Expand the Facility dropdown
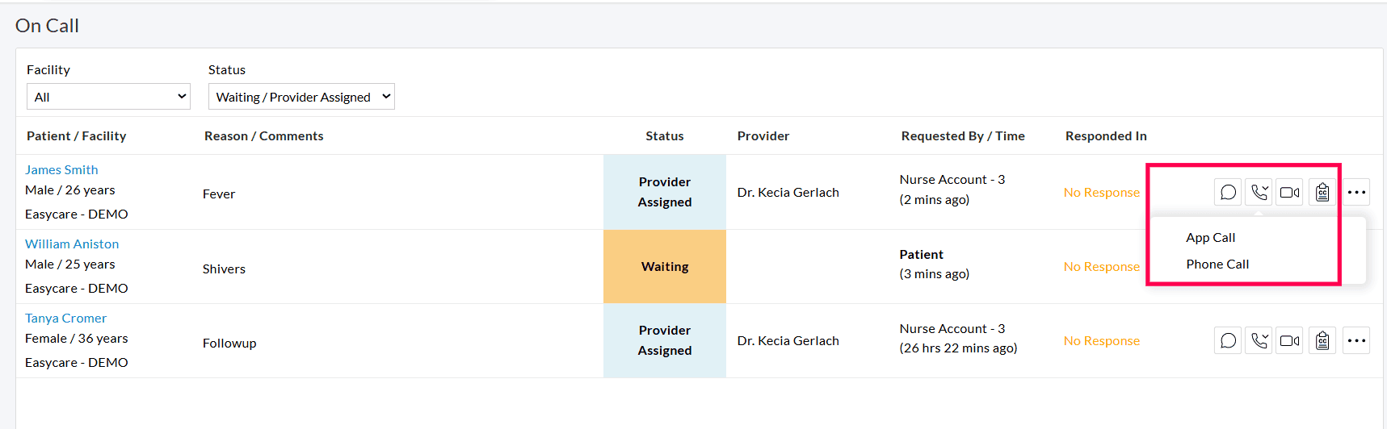The image size is (1387, 429). pos(108,97)
